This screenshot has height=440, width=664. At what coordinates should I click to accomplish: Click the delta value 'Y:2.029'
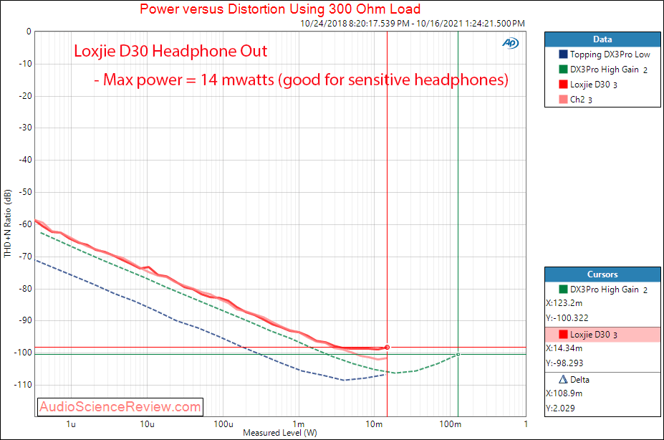(x=560, y=408)
